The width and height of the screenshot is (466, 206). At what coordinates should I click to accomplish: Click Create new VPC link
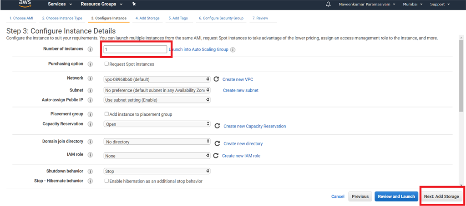pos(238,79)
